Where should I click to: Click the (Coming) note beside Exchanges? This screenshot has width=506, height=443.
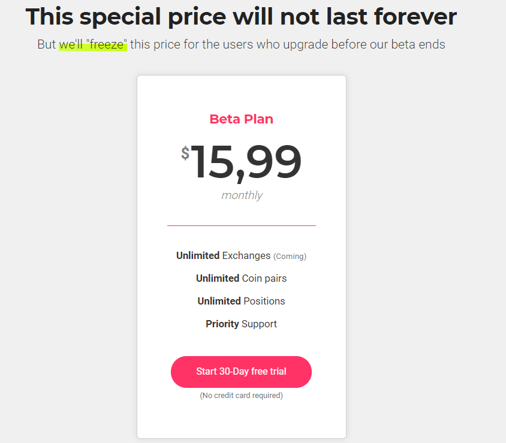click(290, 256)
